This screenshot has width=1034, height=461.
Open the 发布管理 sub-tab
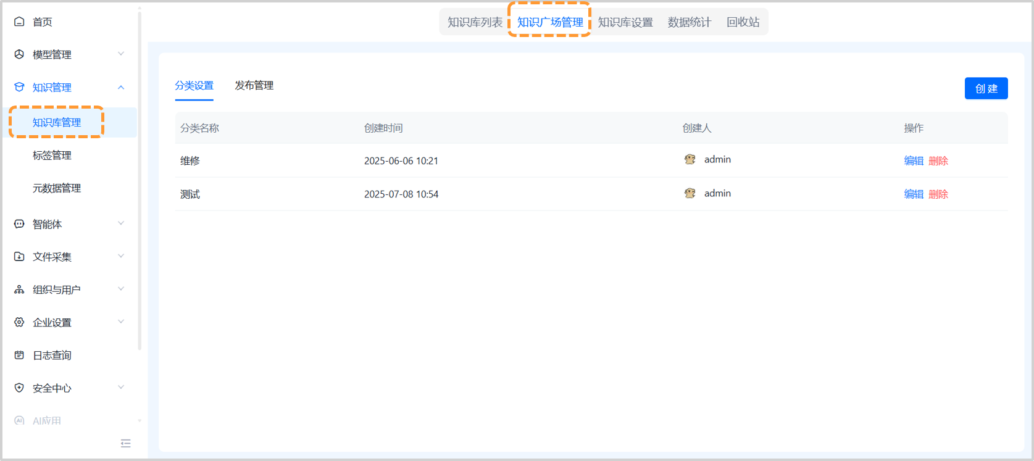click(x=254, y=85)
